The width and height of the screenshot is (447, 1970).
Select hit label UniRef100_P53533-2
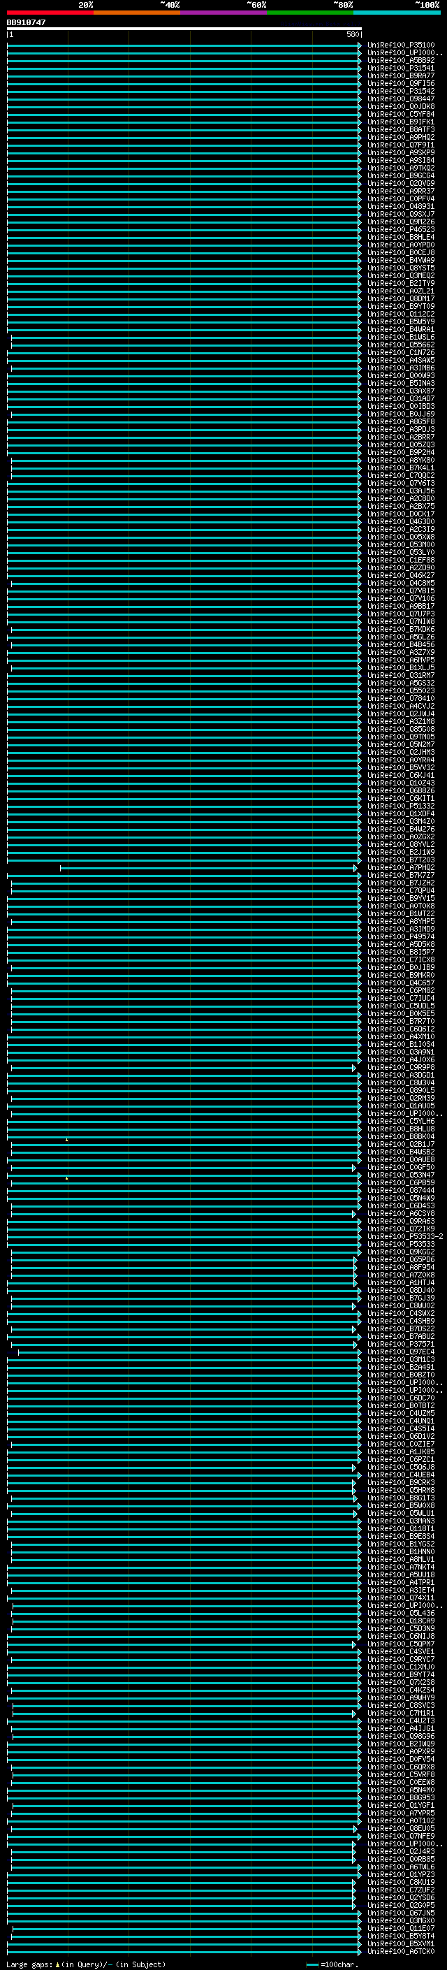(405, 1237)
